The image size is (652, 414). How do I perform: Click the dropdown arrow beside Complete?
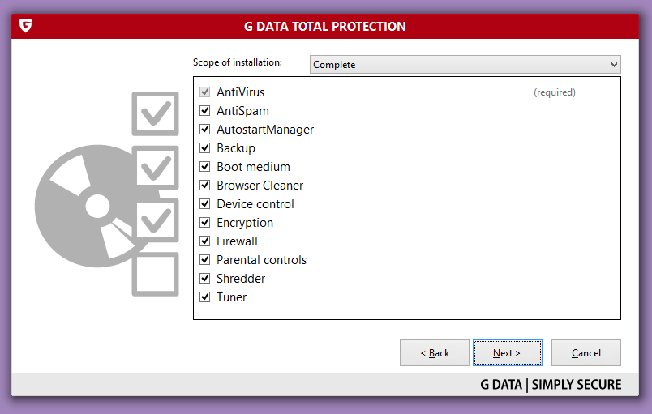pyautogui.click(x=614, y=65)
